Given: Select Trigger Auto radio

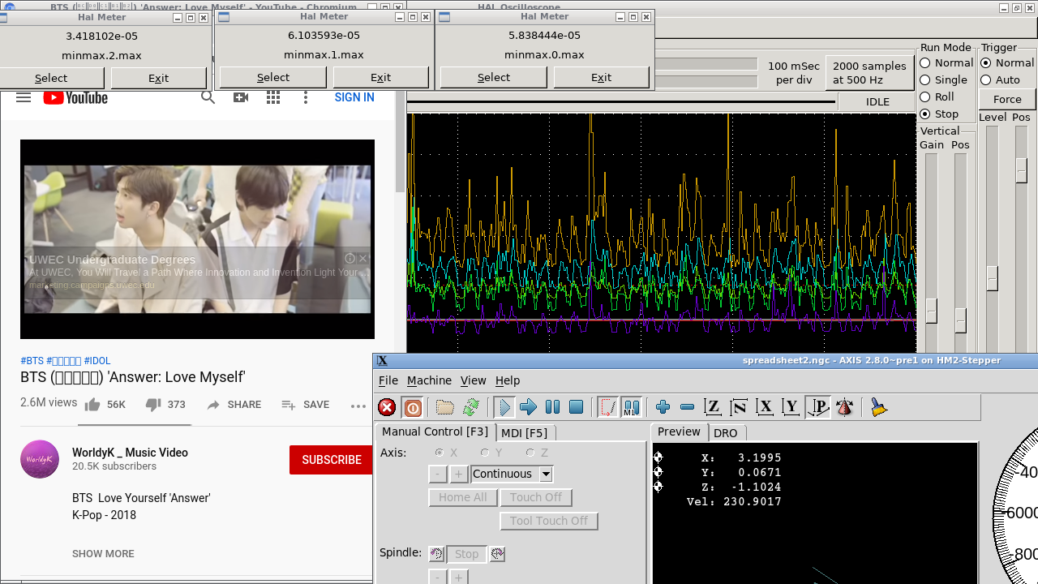Looking at the screenshot, I should [x=986, y=80].
